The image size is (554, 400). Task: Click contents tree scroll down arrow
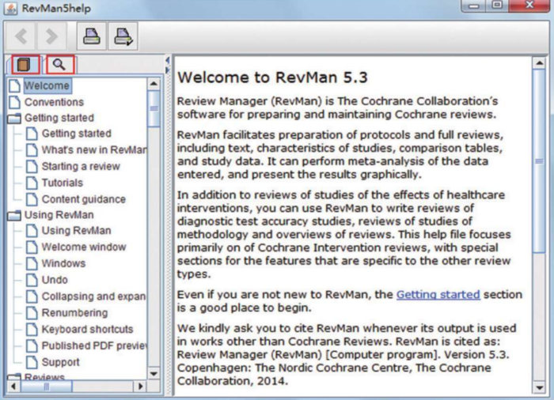(x=154, y=374)
